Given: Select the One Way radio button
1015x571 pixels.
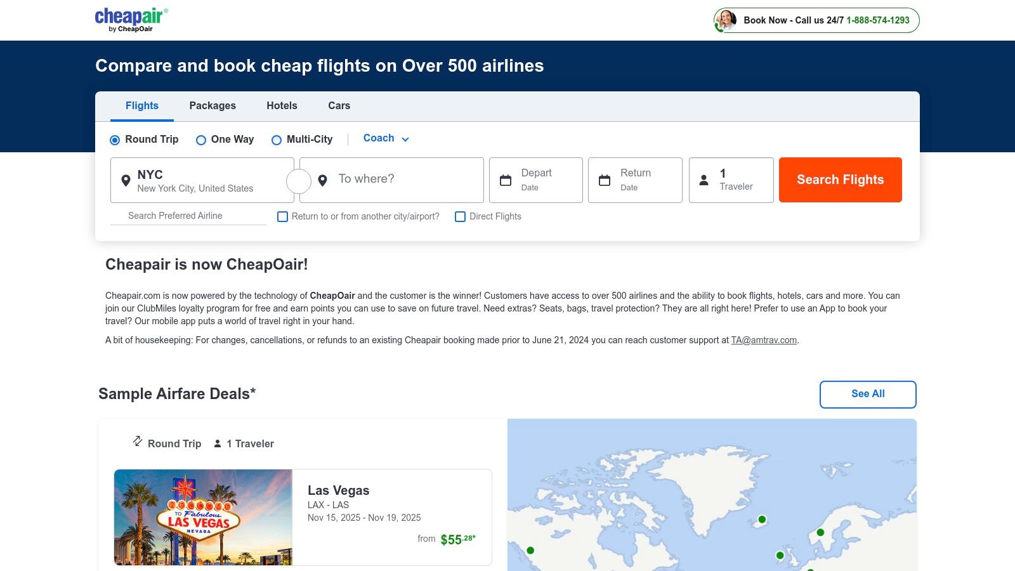Looking at the screenshot, I should (201, 140).
